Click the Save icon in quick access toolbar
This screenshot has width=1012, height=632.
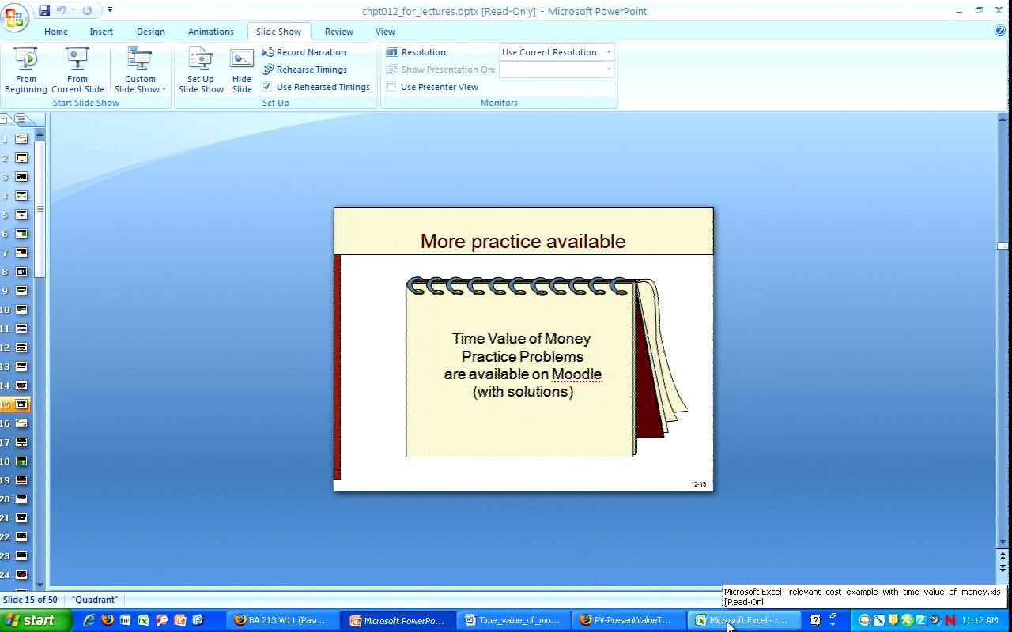44,10
